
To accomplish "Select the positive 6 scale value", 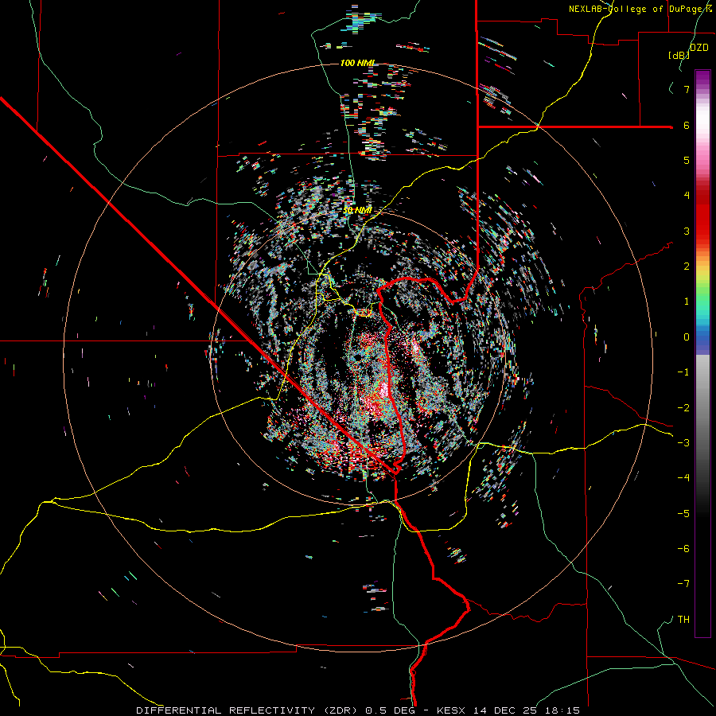I will pyautogui.click(x=687, y=125).
